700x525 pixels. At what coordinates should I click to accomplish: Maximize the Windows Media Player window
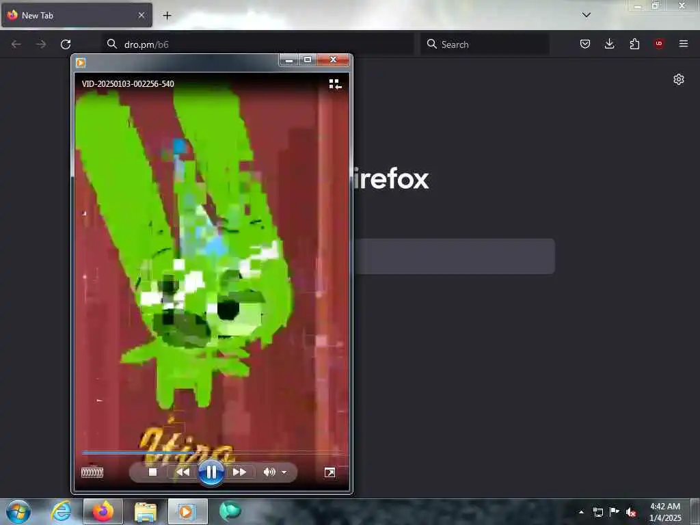[308, 60]
